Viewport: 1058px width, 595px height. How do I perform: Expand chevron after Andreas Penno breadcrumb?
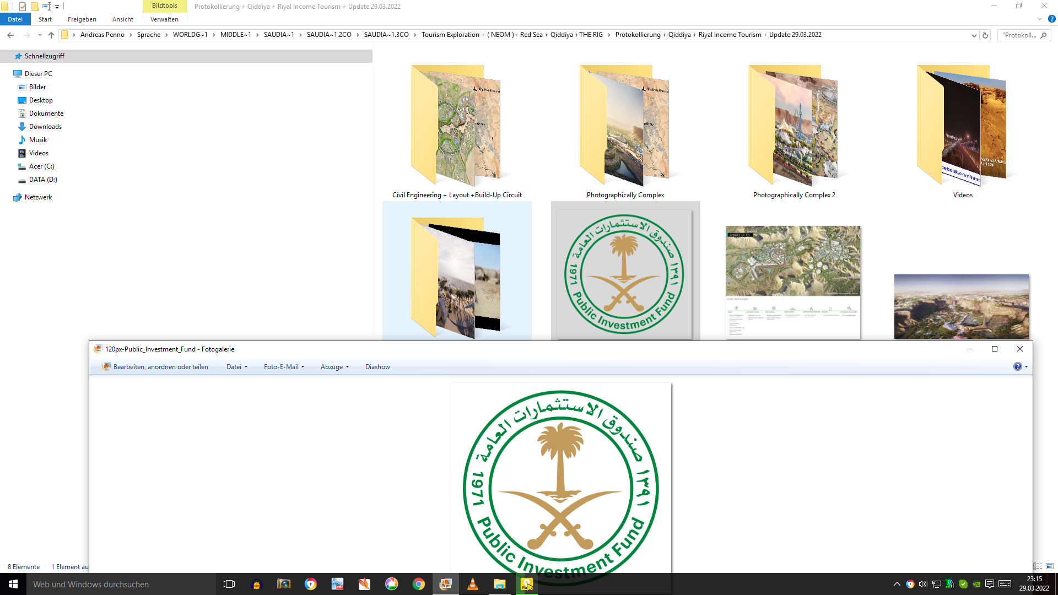131,35
